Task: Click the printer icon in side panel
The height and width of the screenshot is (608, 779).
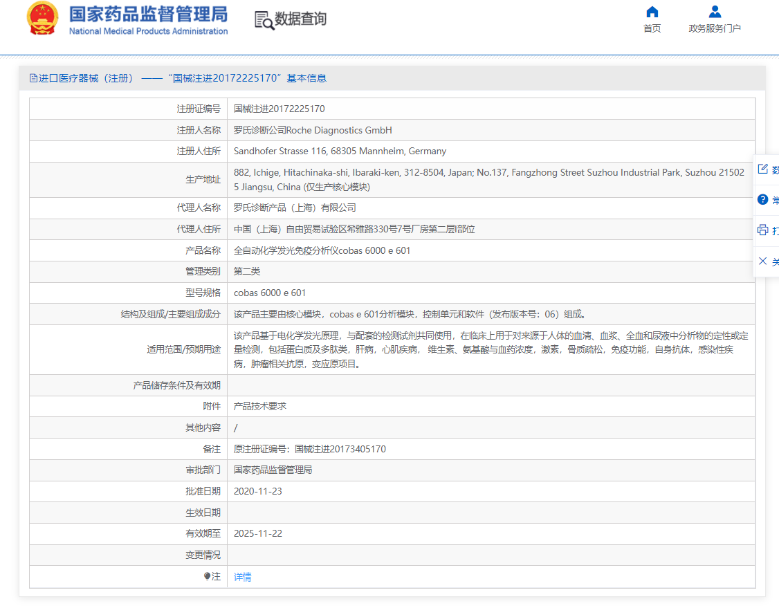Action: [762, 230]
